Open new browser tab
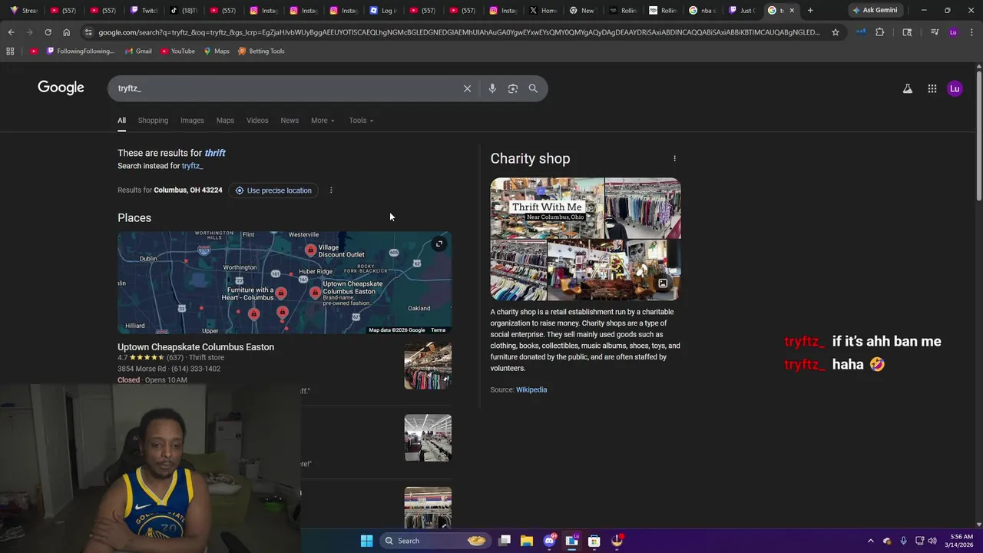The height and width of the screenshot is (553, 983). pyautogui.click(x=810, y=10)
